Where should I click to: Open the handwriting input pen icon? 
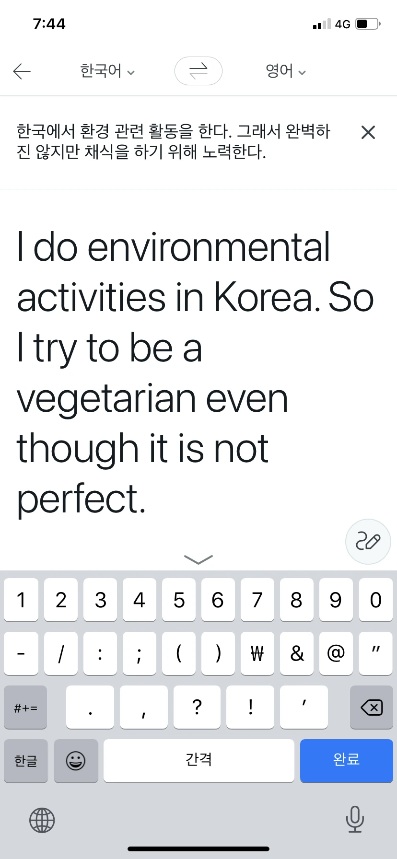(368, 541)
